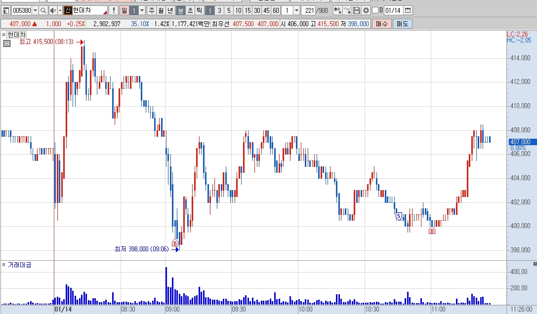The image size is (537, 314).
Task: Open the calendar date picker icon
Action: click(408, 11)
